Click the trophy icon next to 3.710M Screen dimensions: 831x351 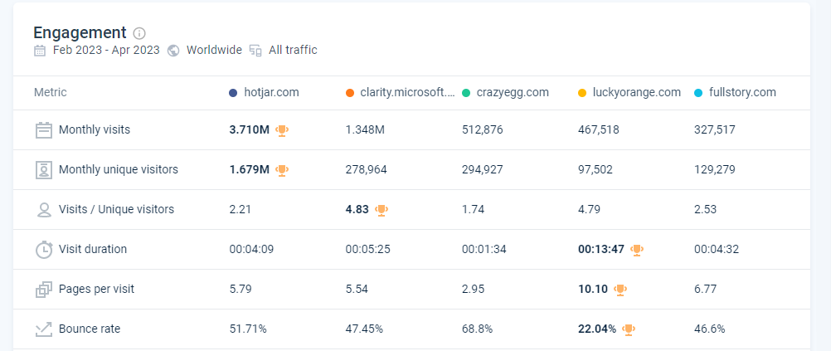click(282, 130)
